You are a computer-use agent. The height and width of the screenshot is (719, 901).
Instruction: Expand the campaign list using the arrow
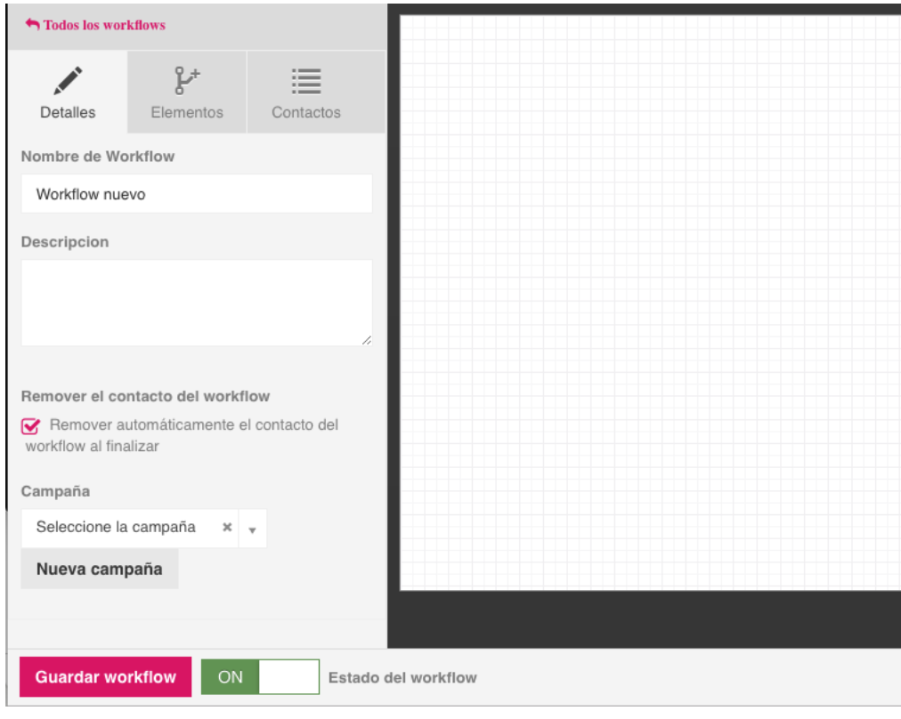pos(252,530)
